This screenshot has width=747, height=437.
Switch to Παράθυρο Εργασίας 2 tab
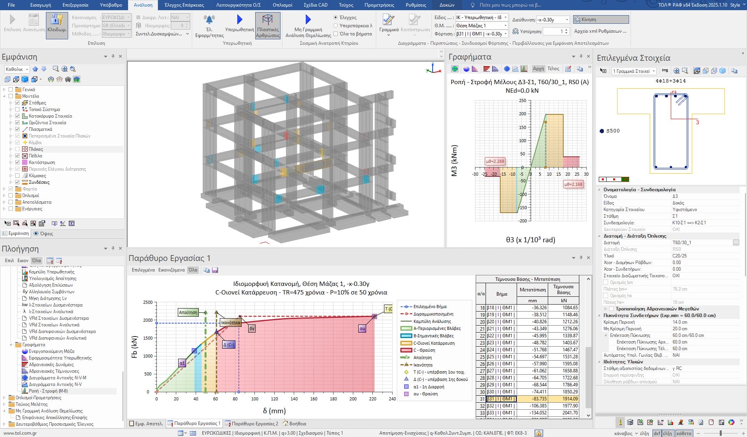pos(252,423)
